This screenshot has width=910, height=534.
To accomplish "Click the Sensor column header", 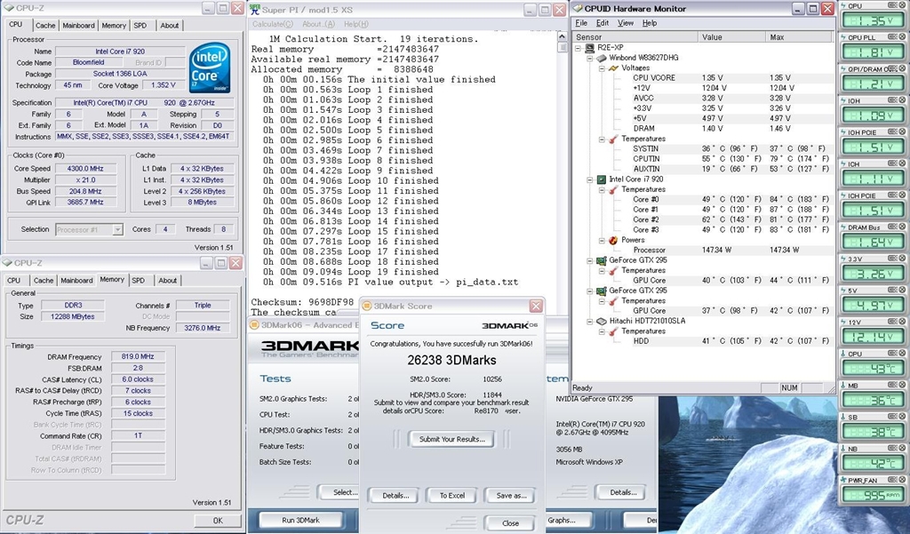I will coord(635,36).
